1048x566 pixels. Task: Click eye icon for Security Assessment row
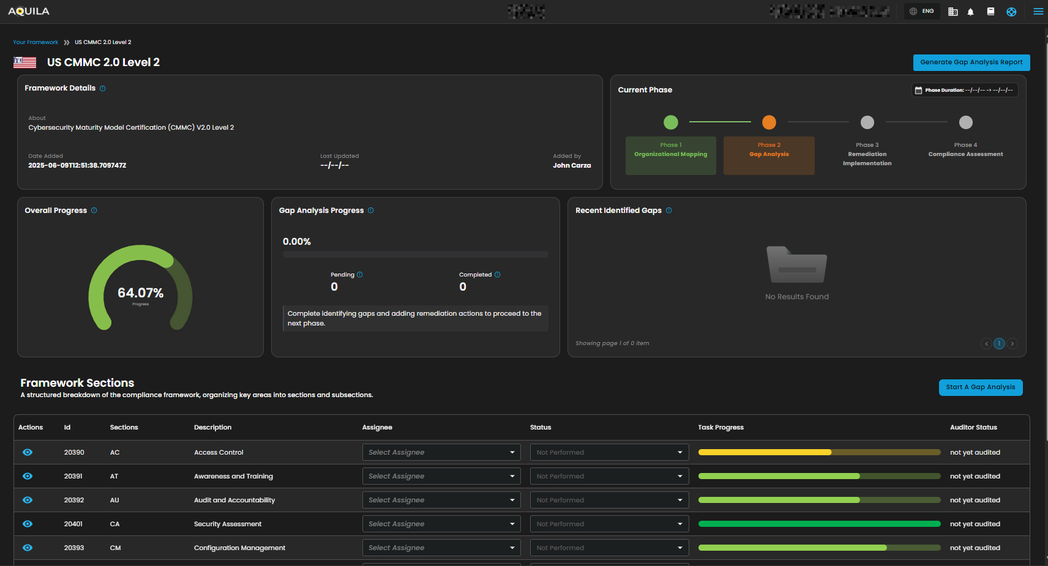click(x=28, y=524)
